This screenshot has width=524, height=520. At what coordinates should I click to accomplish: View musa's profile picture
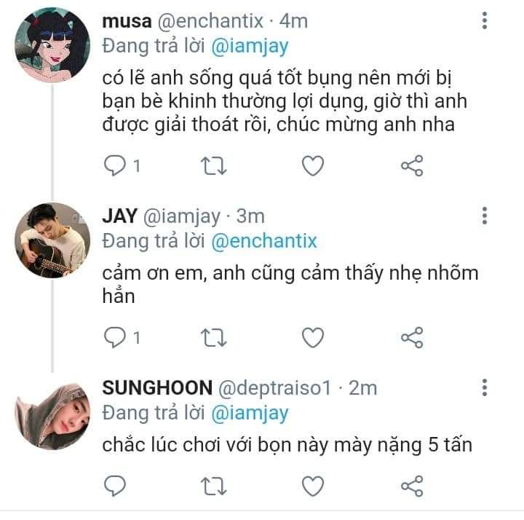52,45
